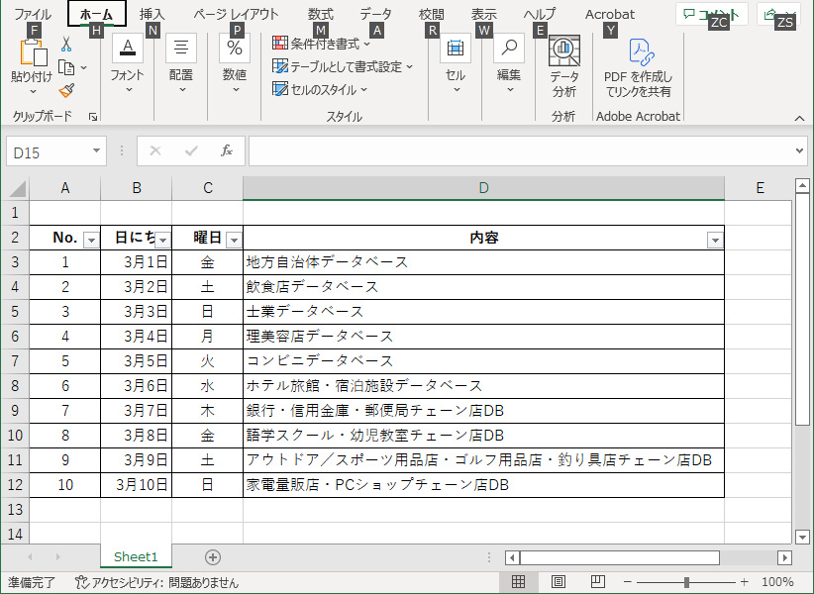This screenshot has height=594, width=814.
Task: Add a new sheet with plus icon
Action: (x=213, y=557)
